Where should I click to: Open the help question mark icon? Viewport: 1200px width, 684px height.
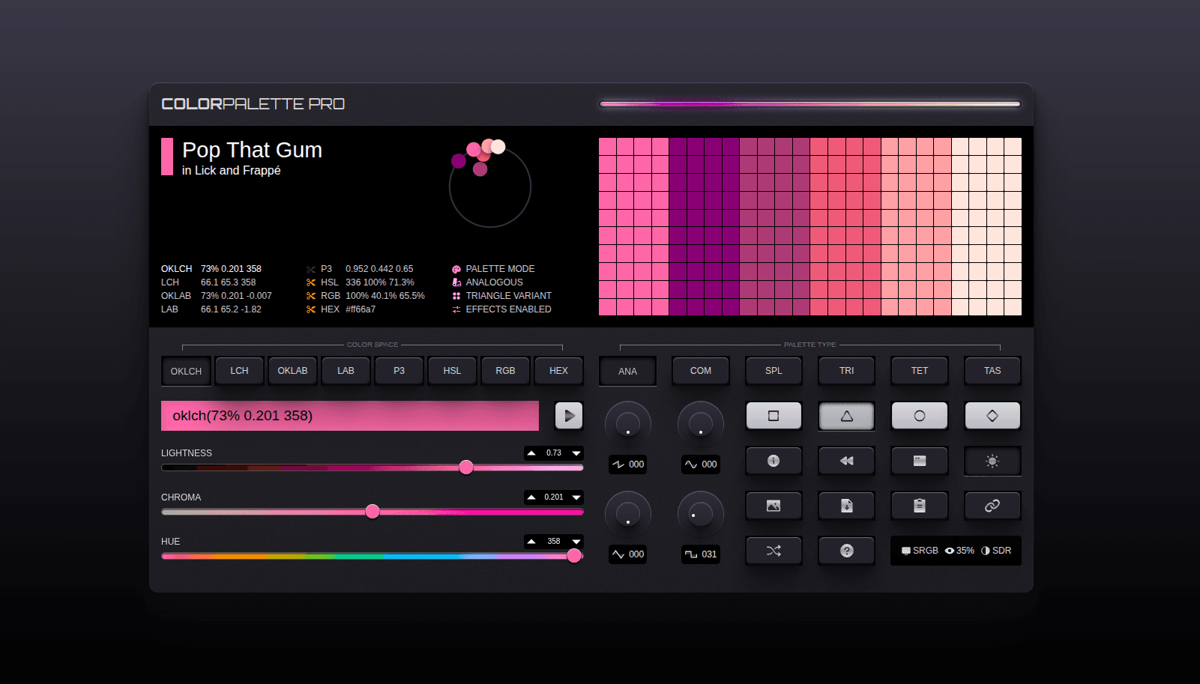846,551
